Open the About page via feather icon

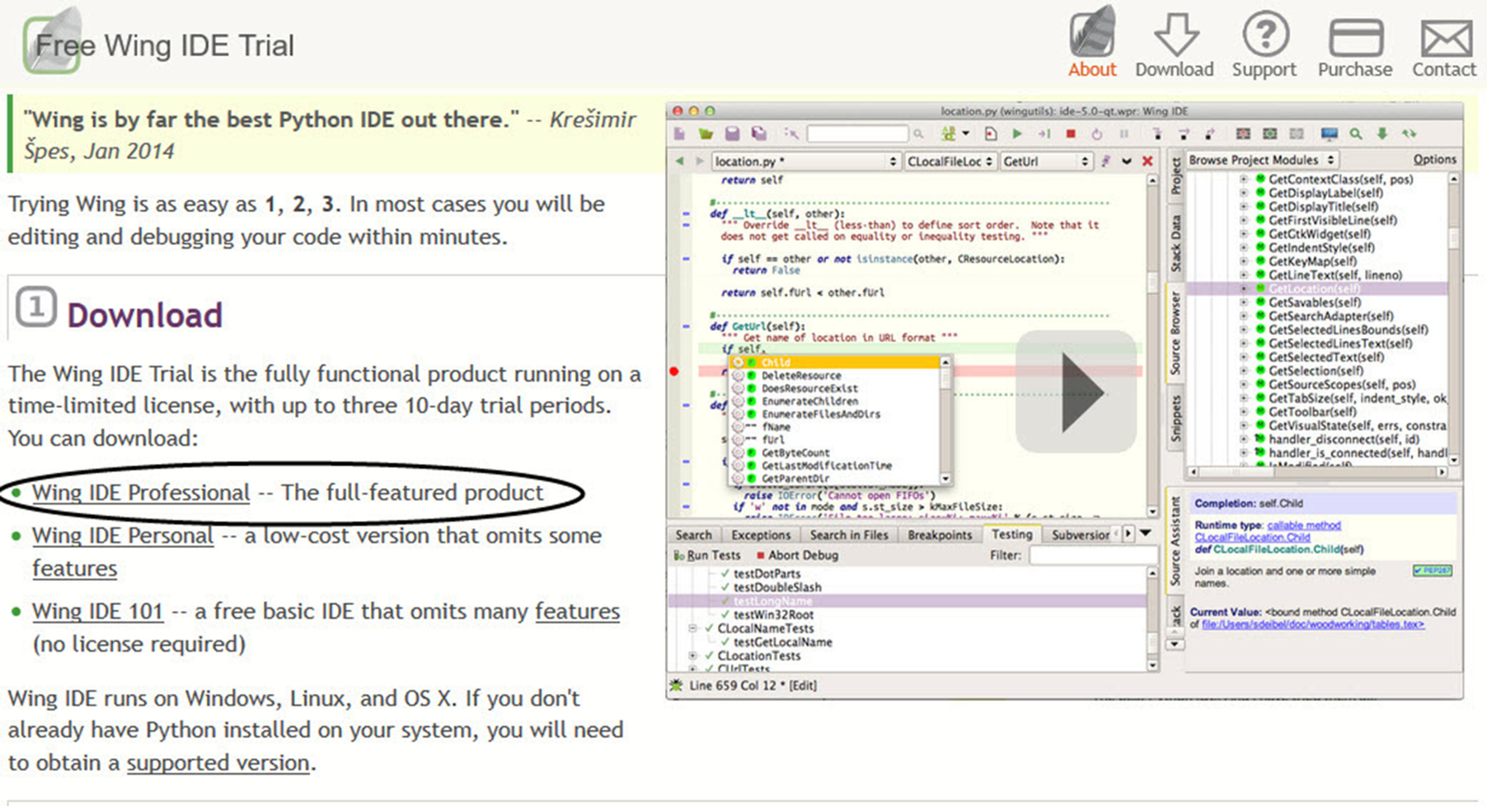click(1092, 33)
